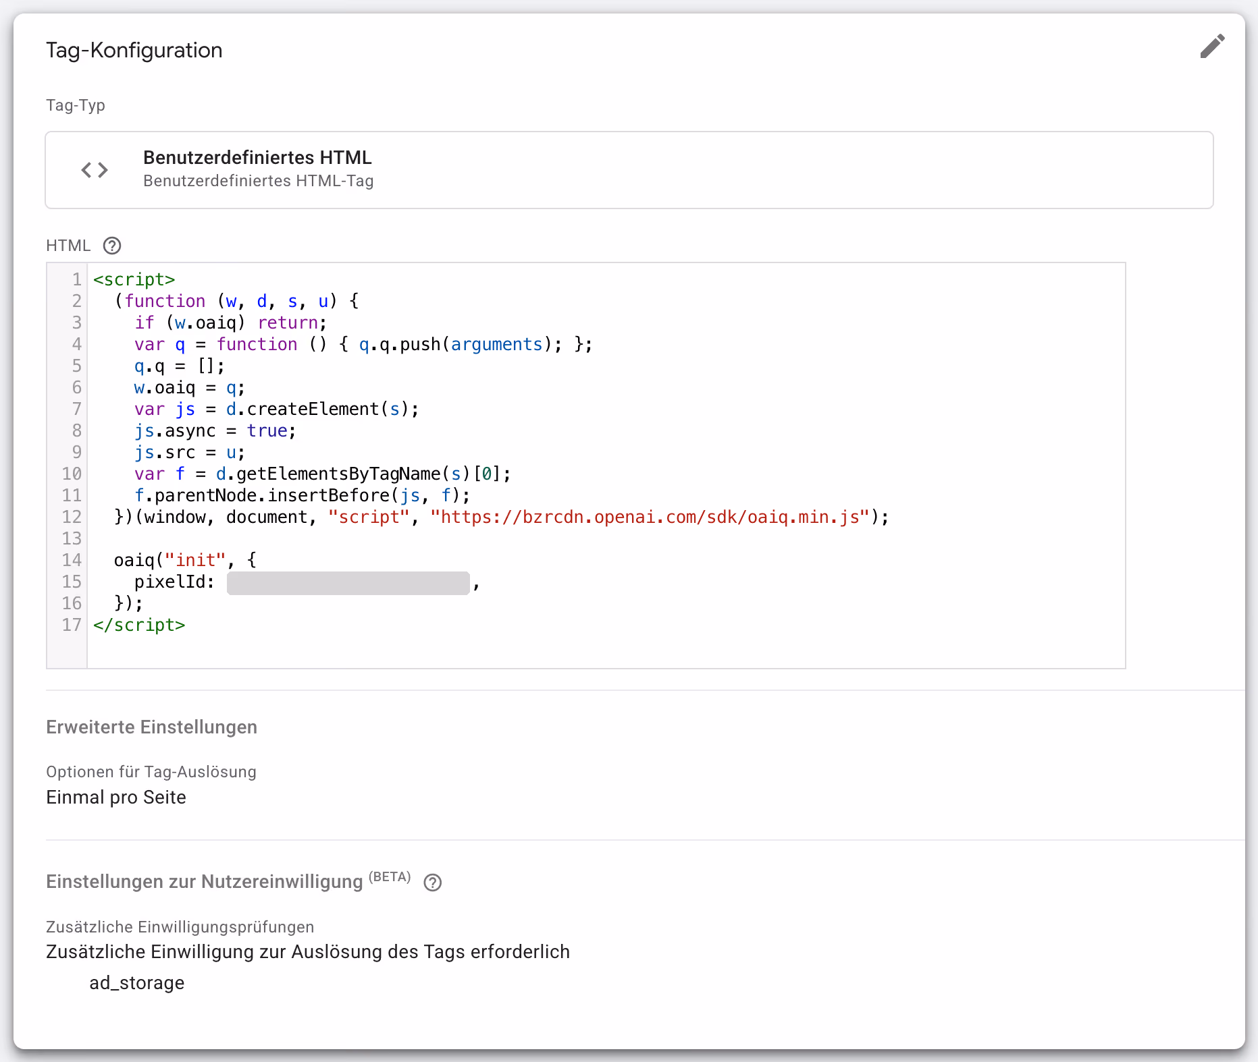The image size is (1258, 1062).
Task: Click the 'q.q = [];' code line
Action: pyautogui.click(x=179, y=366)
